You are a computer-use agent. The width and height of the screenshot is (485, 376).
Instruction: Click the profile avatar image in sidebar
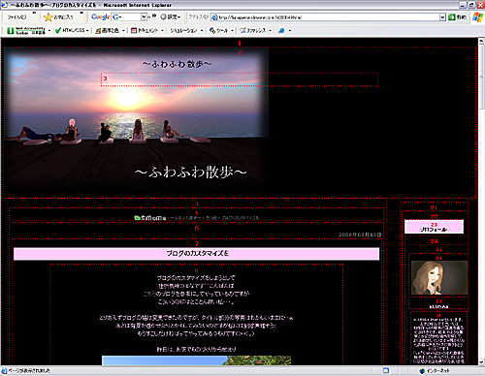(439, 277)
